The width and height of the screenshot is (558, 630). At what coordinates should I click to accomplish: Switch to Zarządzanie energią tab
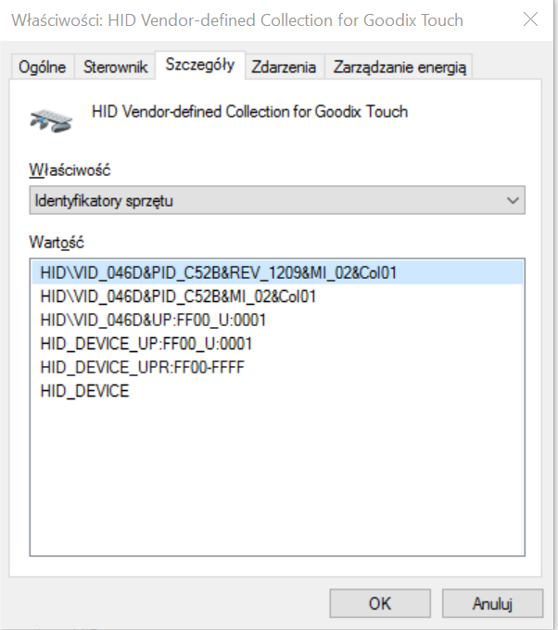click(399, 67)
